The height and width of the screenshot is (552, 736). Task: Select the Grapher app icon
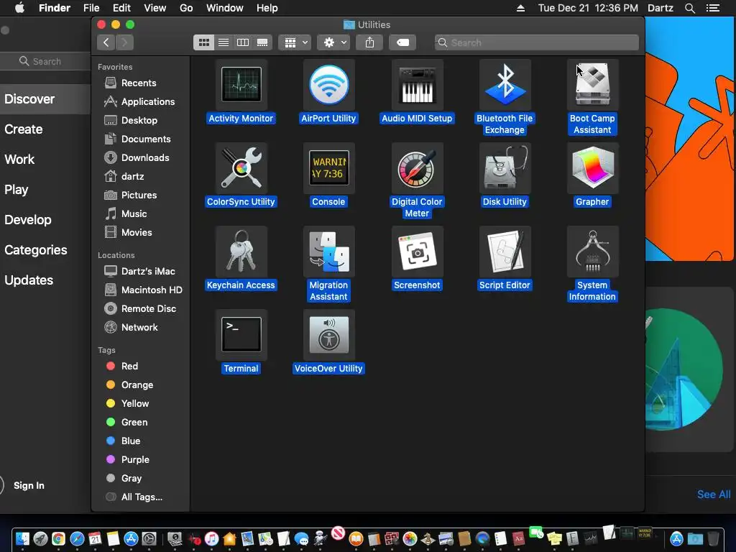click(x=592, y=168)
